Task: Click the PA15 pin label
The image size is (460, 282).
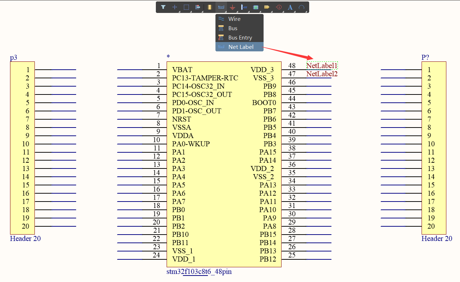Action: [268, 152]
